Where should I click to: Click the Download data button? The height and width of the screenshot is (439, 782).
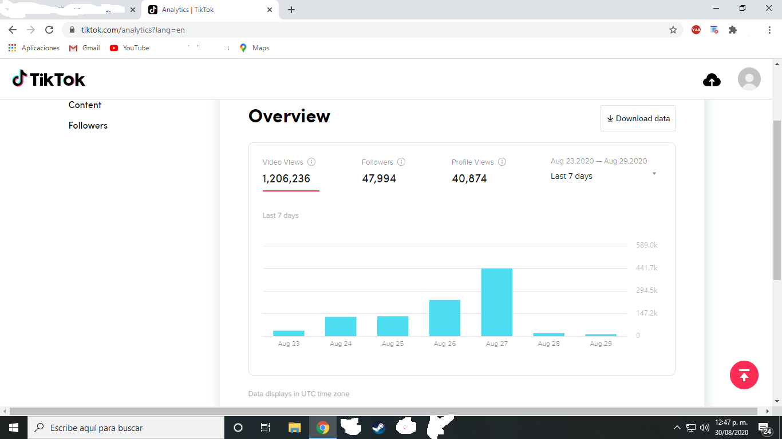638,118
